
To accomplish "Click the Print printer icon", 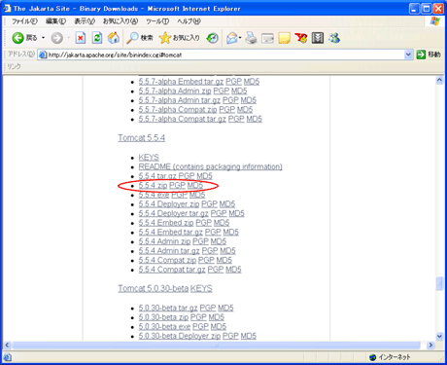I will pyautogui.click(x=251, y=38).
